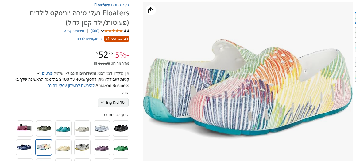Image resolution: width=356 pixels, height=161 pixels.
Task: Select the black shoe color swatch
Action: coord(121,128)
